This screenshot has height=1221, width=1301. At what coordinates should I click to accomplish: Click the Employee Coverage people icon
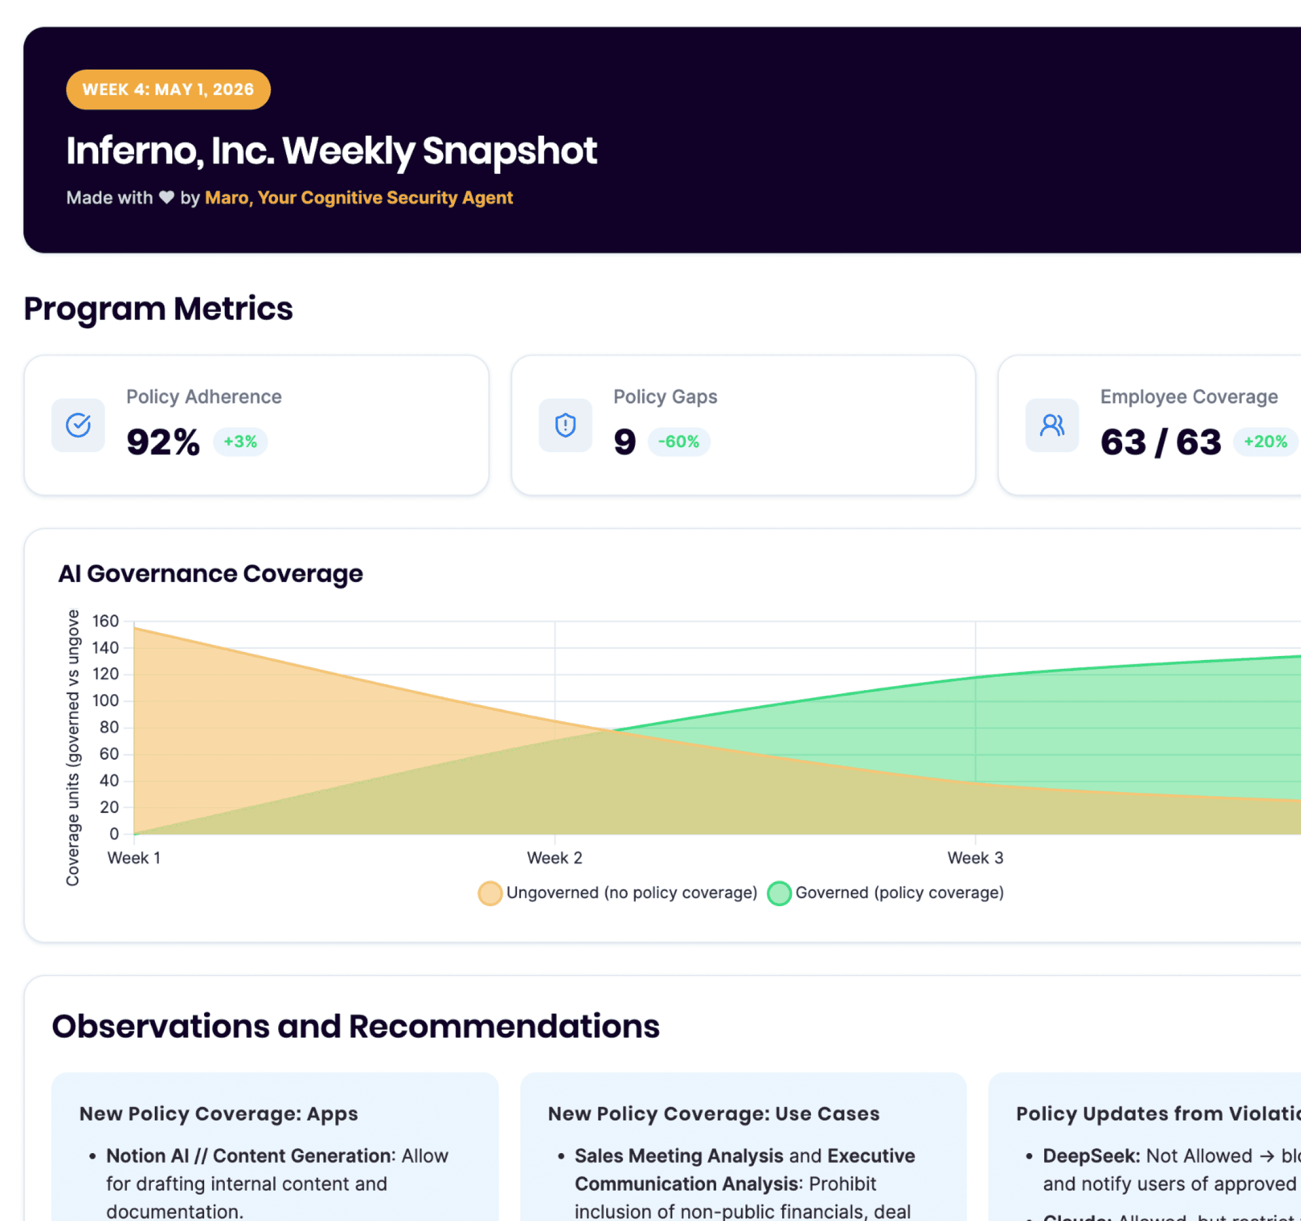[1053, 425]
